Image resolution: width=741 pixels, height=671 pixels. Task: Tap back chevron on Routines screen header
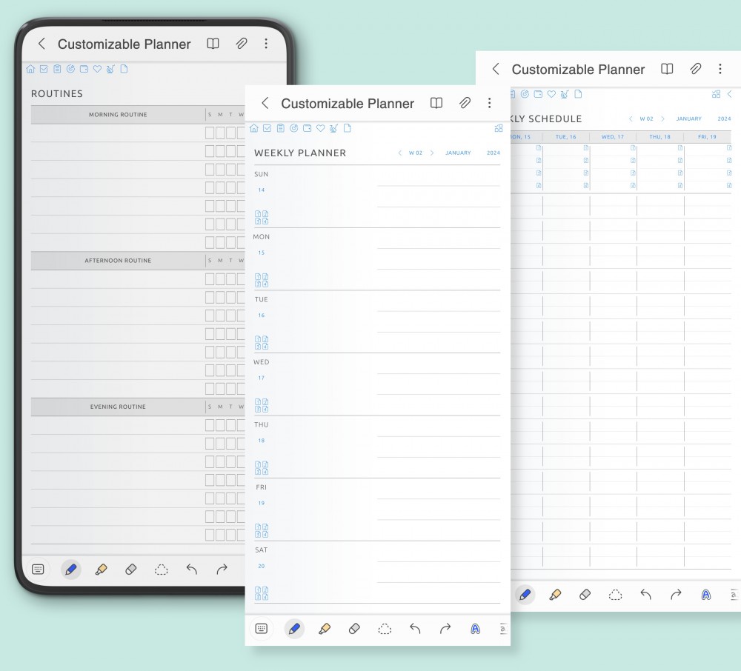tap(41, 44)
